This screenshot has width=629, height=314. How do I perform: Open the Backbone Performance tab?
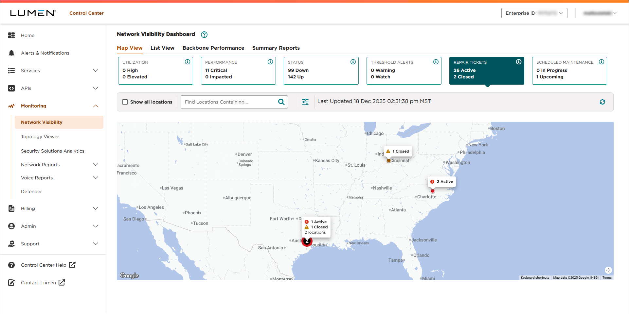click(213, 48)
